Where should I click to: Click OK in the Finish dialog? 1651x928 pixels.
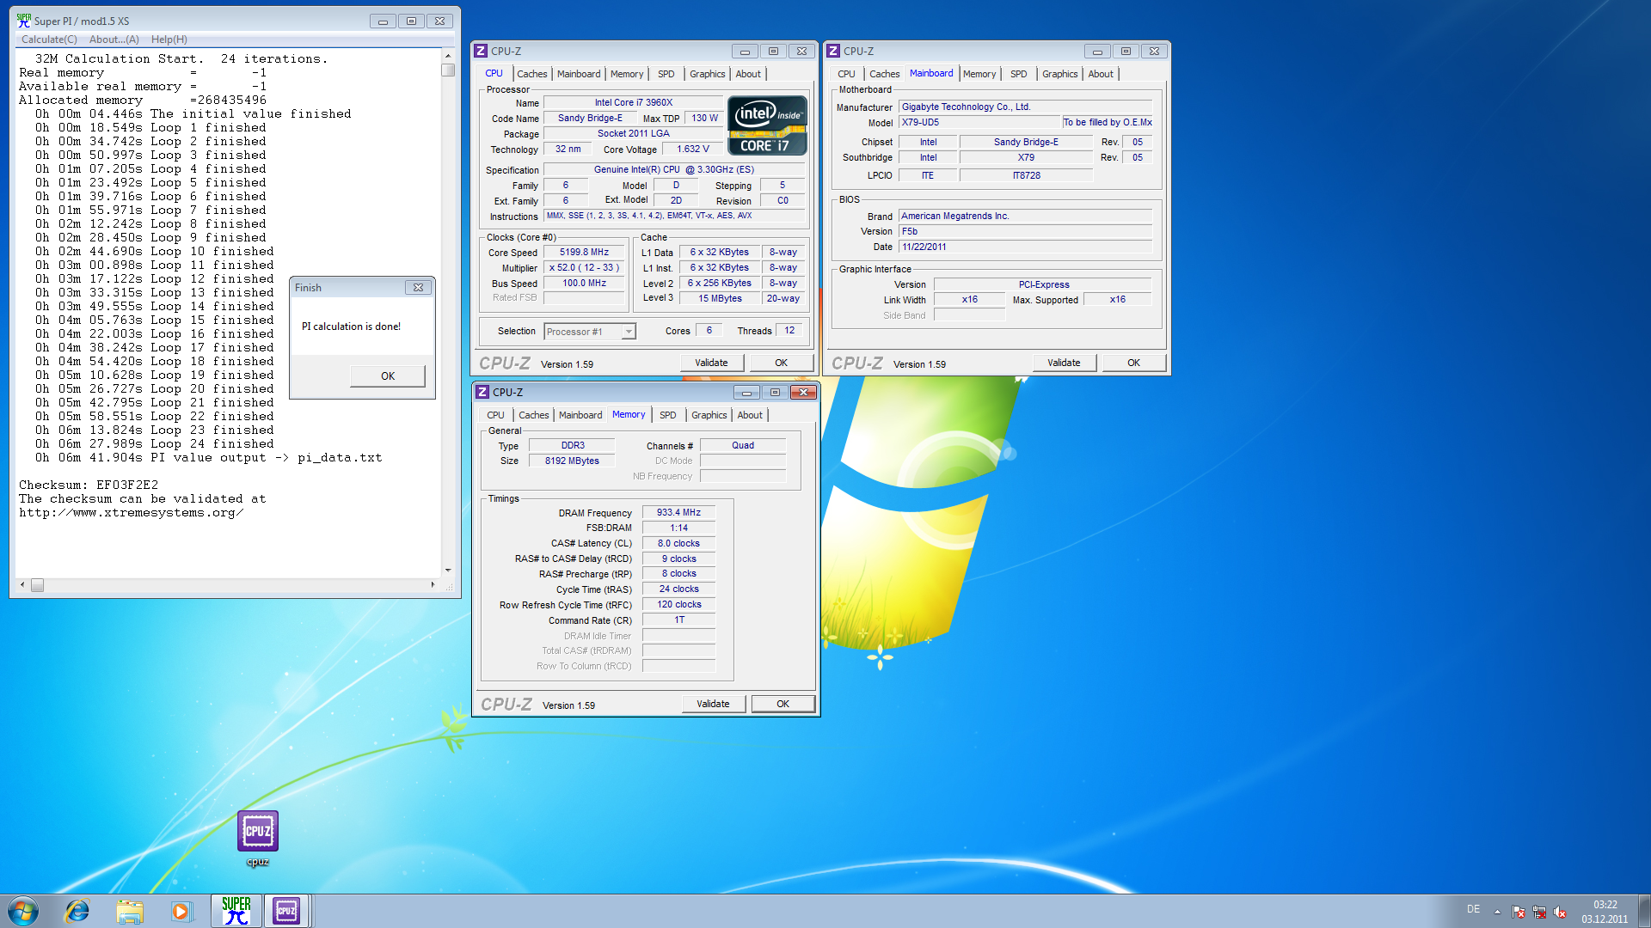pos(388,376)
